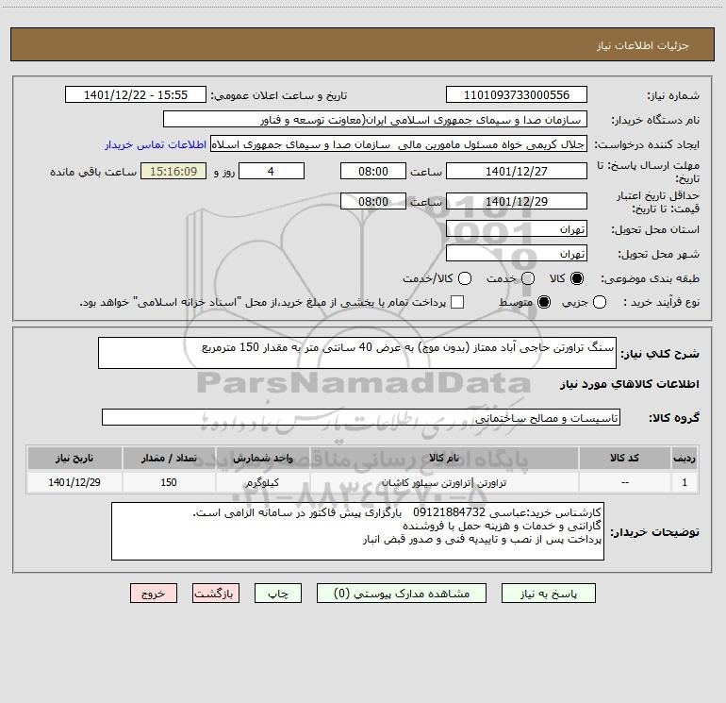Click response deadline date 1401/12/27 field
The width and height of the screenshot is (726, 703).
pos(517,171)
